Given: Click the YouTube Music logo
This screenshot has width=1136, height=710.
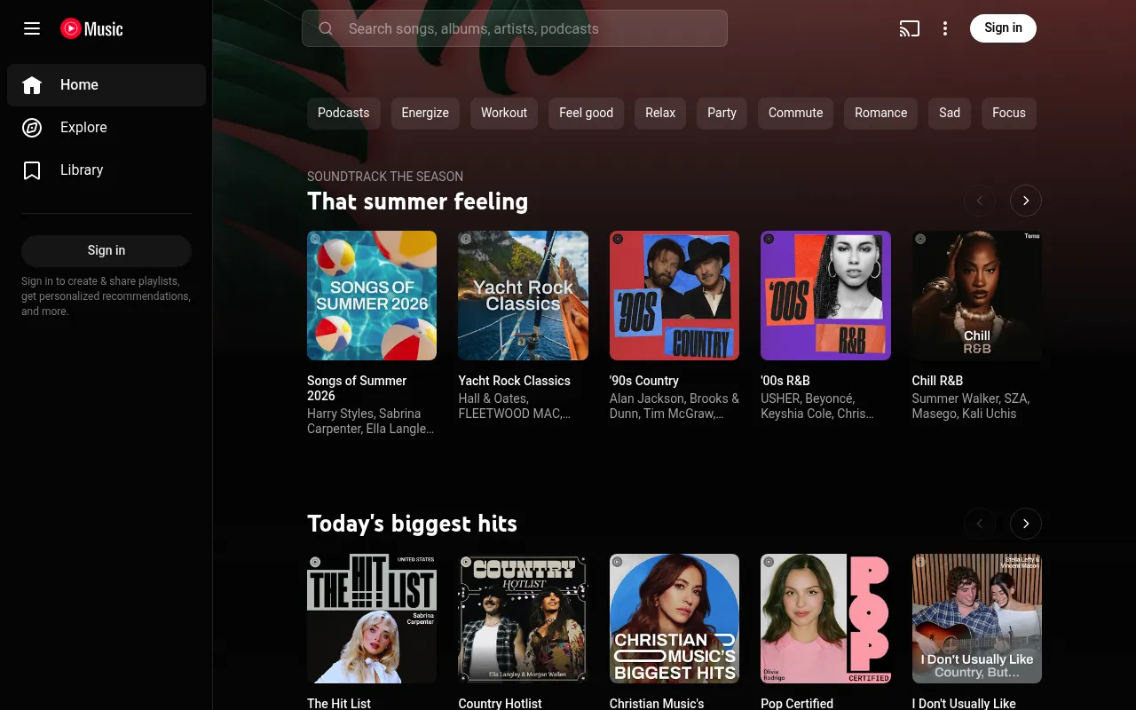Looking at the screenshot, I should (91, 28).
